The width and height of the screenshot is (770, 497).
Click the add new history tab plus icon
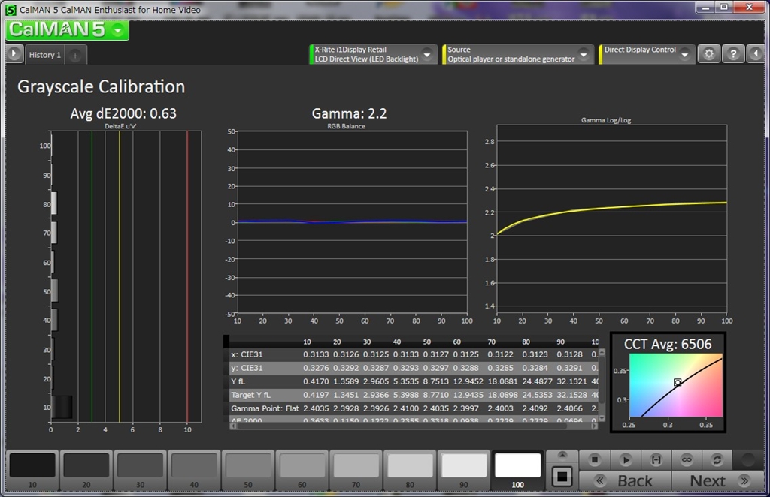[x=77, y=55]
